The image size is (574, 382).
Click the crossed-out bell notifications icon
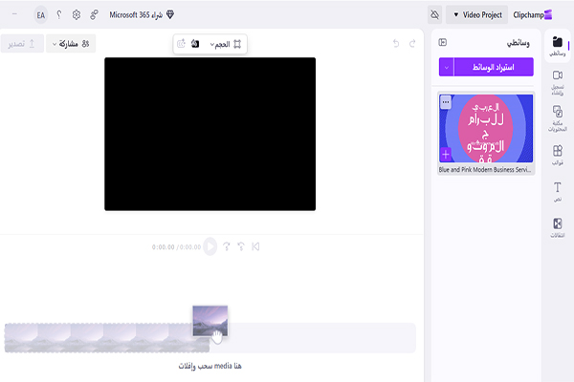434,15
